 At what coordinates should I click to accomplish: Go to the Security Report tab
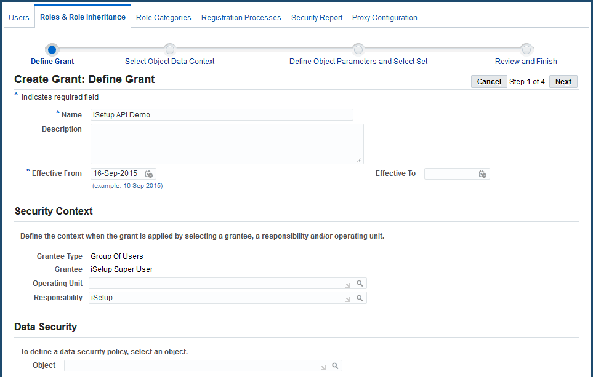click(317, 18)
